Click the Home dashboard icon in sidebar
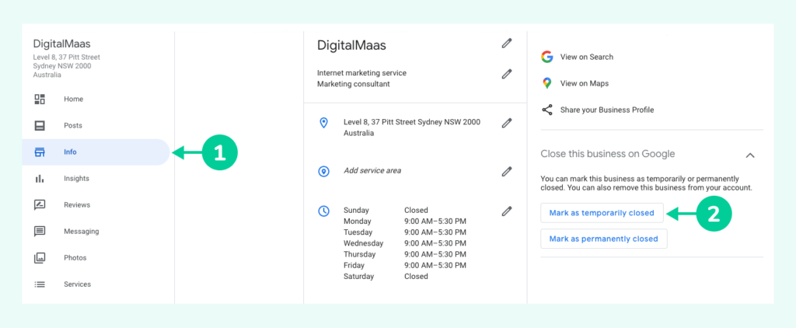Image resolution: width=796 pixels, height=328 pixels. point(40,99)
